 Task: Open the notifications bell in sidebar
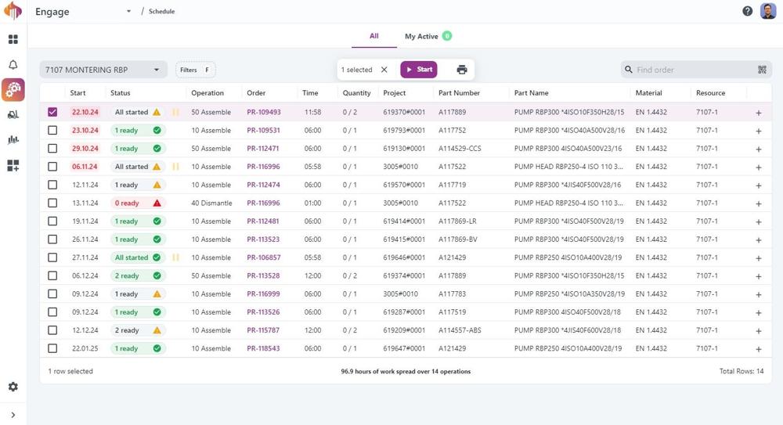13,65
